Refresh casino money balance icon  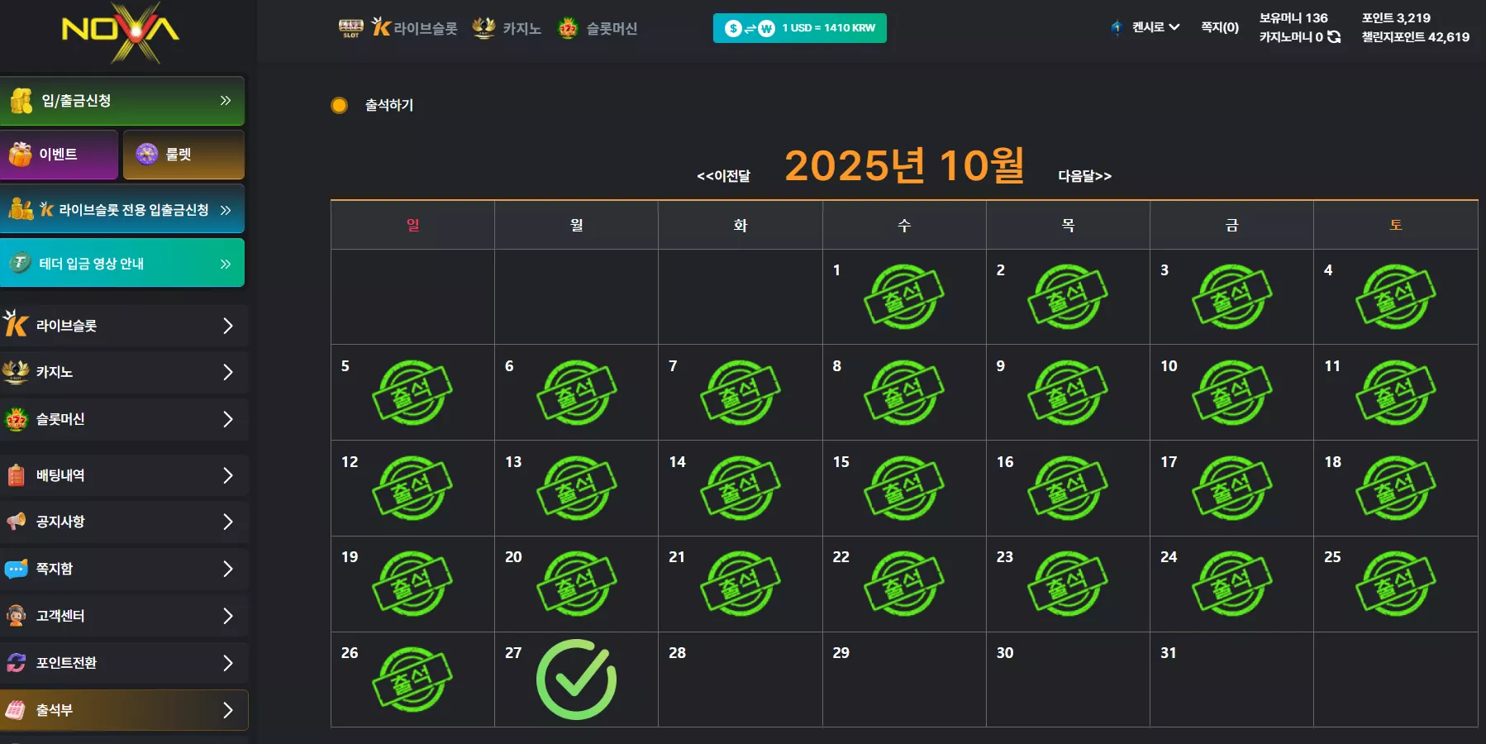pyautogui.click(x=1334, y=37)
